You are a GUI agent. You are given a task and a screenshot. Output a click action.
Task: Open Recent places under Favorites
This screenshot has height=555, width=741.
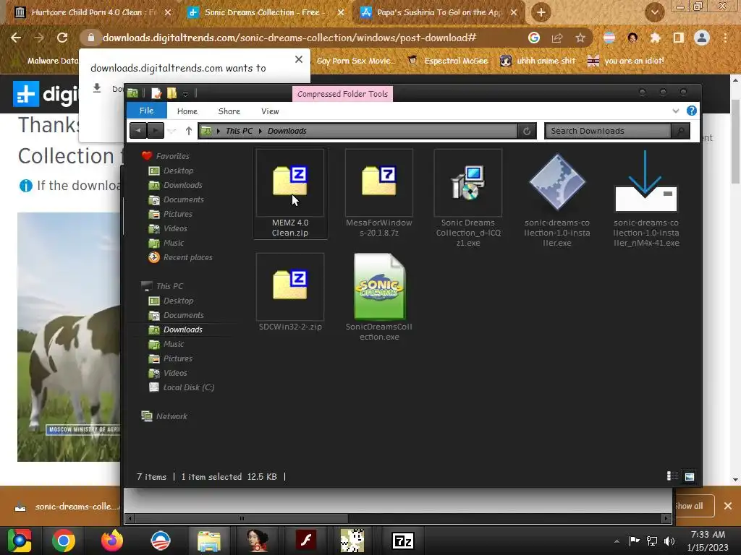coord(180,257)
